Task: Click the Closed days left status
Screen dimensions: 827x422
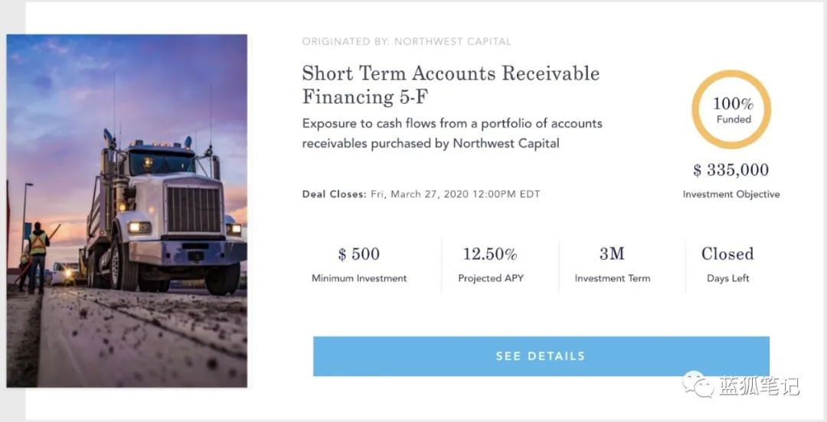Action: coord(727,254)
